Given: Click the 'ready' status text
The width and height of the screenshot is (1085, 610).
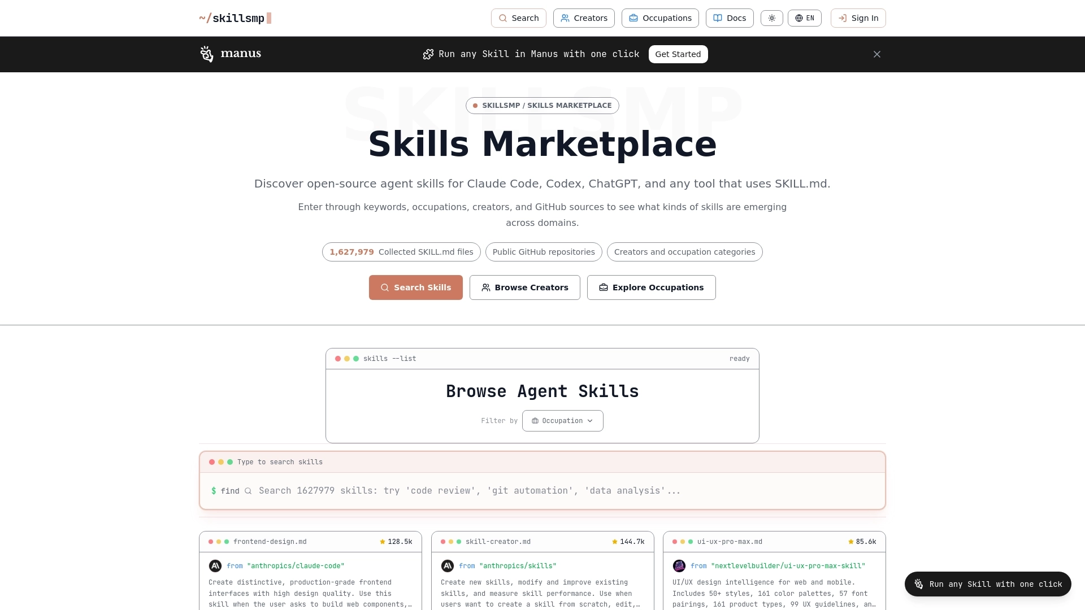Looking at the screenshot, I should click(x=739, y=359).
